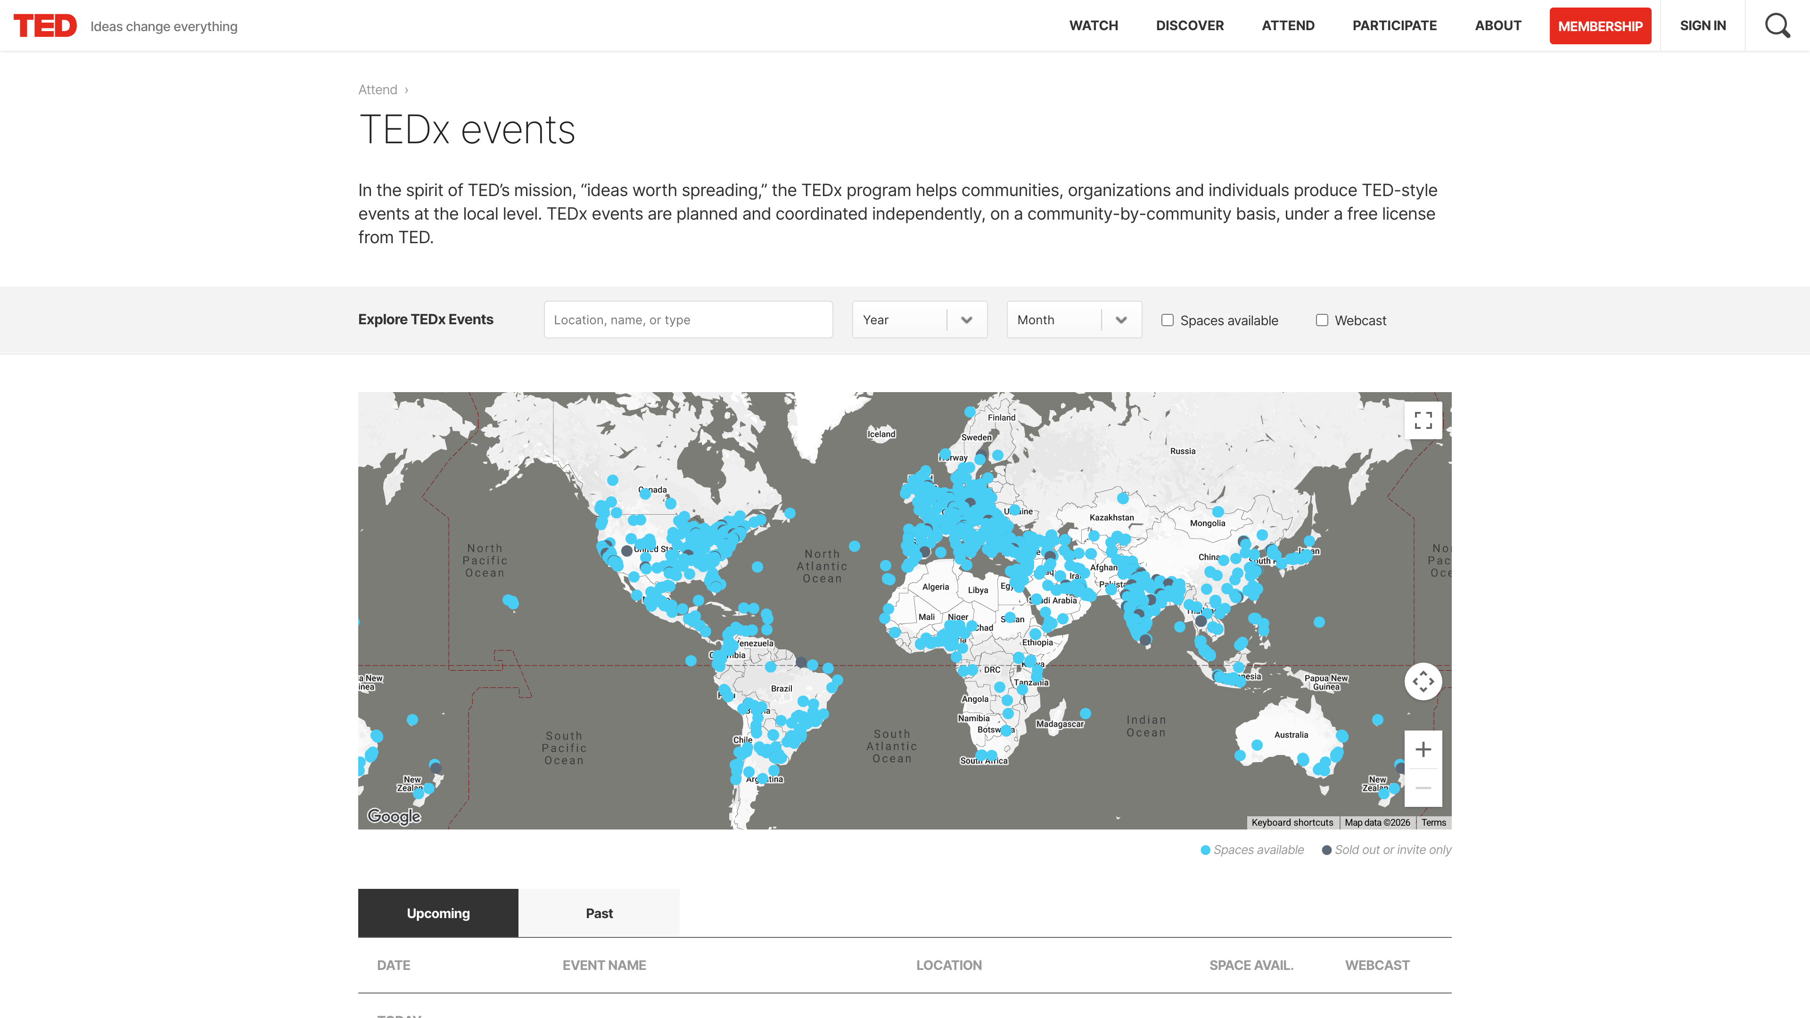Image resolution: width=1810 pixels, height=1018 pixels.
Task: Click the event dot near Madagascar
Action: click(x=1086, y=713)
